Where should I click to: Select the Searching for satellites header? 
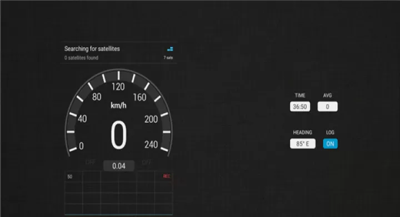pyautogui.click(x=92, y=49)
